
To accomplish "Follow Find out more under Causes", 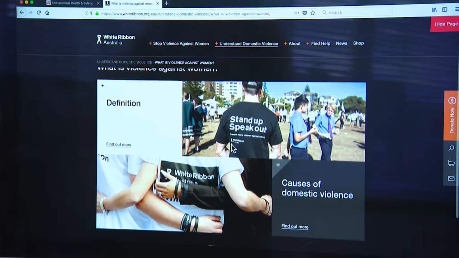I will click(295, 226).
